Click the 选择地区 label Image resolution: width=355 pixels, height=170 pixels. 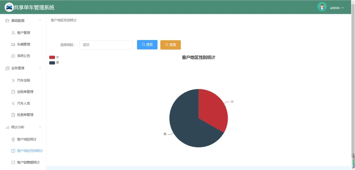tap(67, 45)
